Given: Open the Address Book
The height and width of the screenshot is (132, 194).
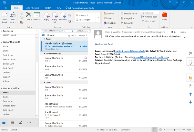Looking at the screenshot, I should click(149, 17).
